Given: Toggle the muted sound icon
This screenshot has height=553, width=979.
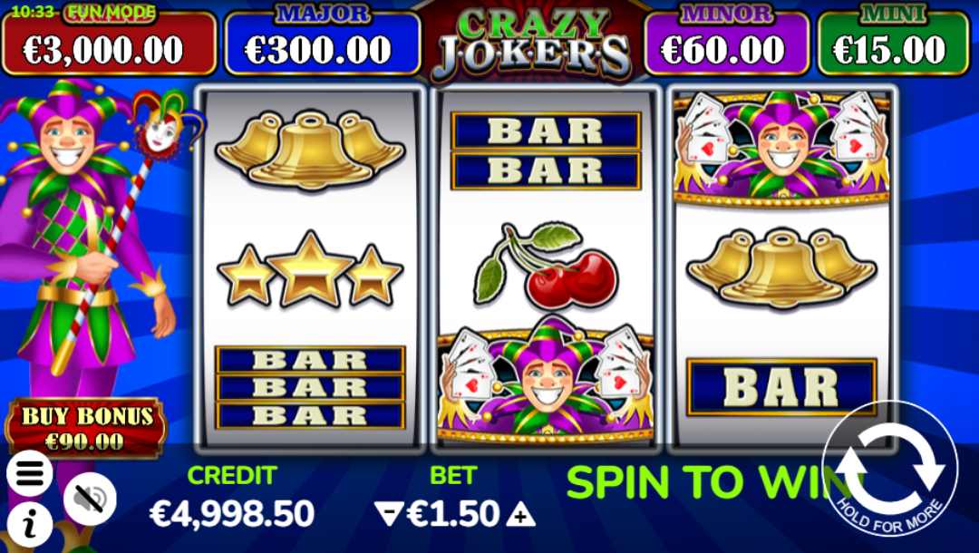Looking at the screenshot, I should pos(90,499).
